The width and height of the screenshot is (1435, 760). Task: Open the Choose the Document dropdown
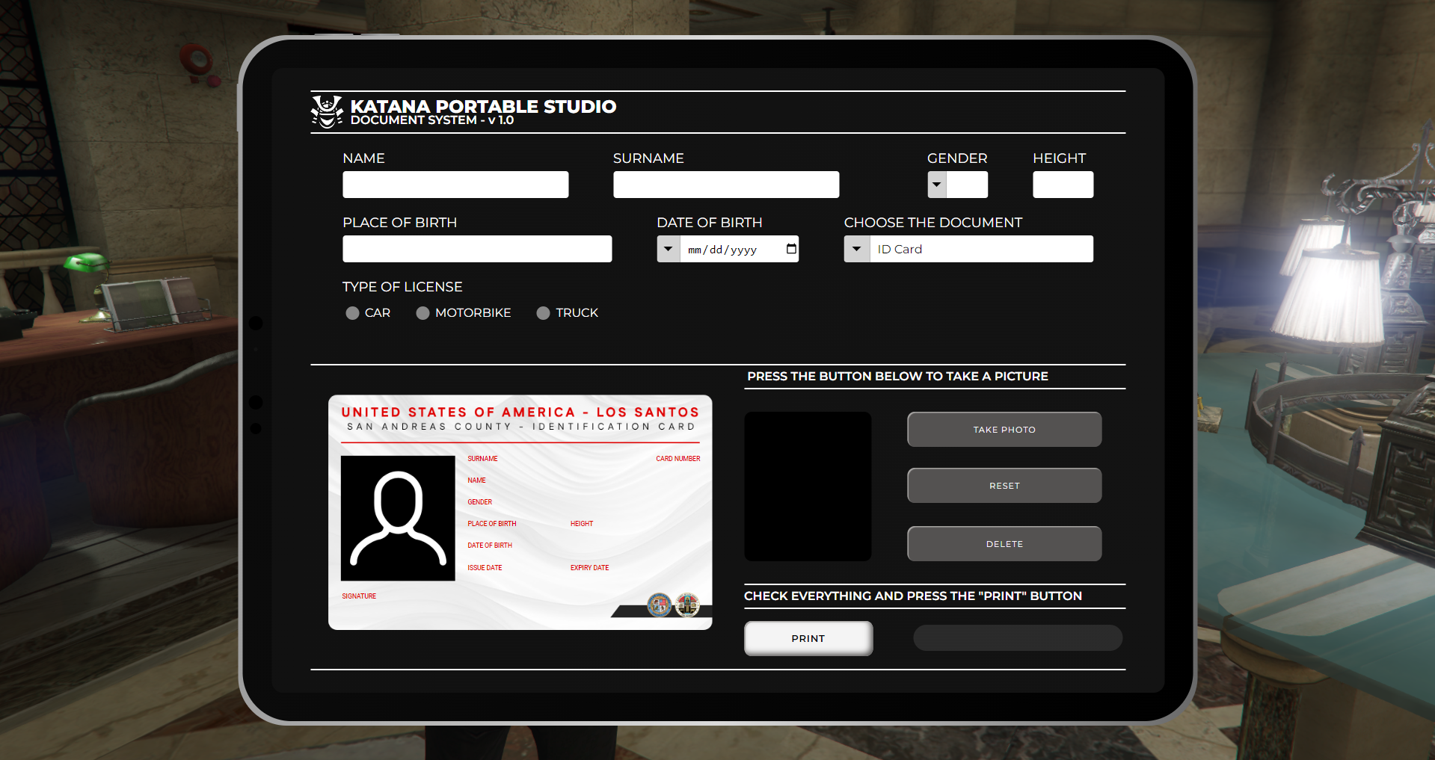[x=857, y=249]
